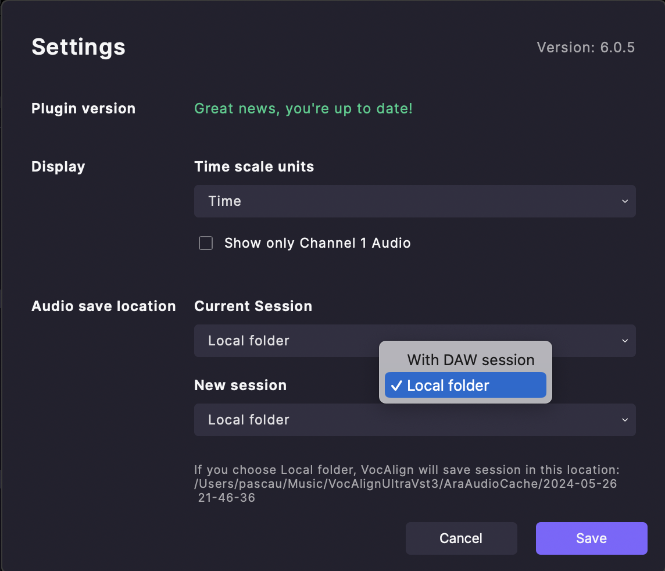Click the checkmark icon beside Local folder
Image resolution: width=665 pixels, height=571 pixels.
pos(397,385)
